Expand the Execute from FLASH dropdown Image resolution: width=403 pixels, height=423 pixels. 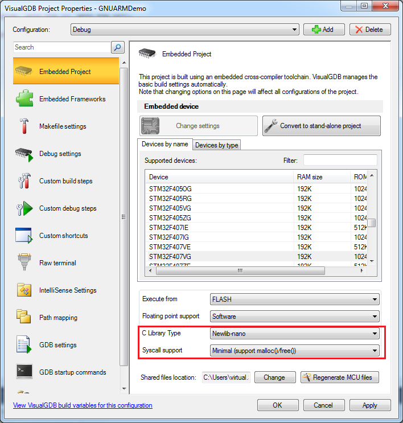pyautogui.click(x=294, y=299)
